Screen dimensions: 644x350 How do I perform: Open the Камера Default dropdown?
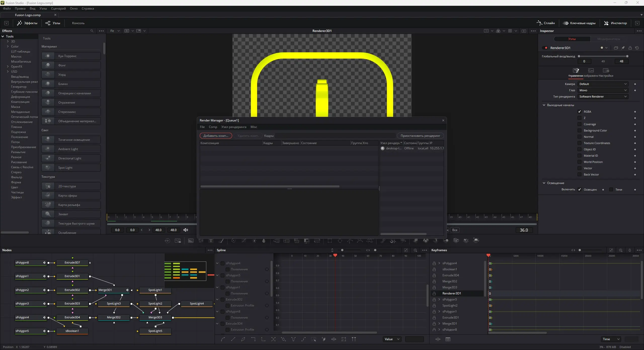602,84
